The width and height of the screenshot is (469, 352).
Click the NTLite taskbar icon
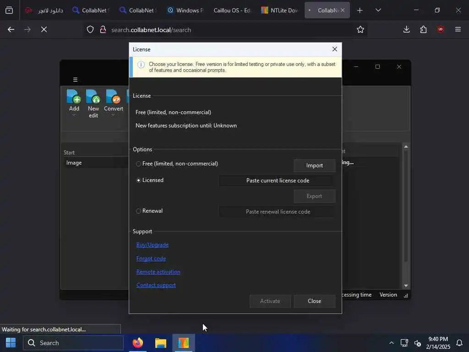[x=184, y=343]
